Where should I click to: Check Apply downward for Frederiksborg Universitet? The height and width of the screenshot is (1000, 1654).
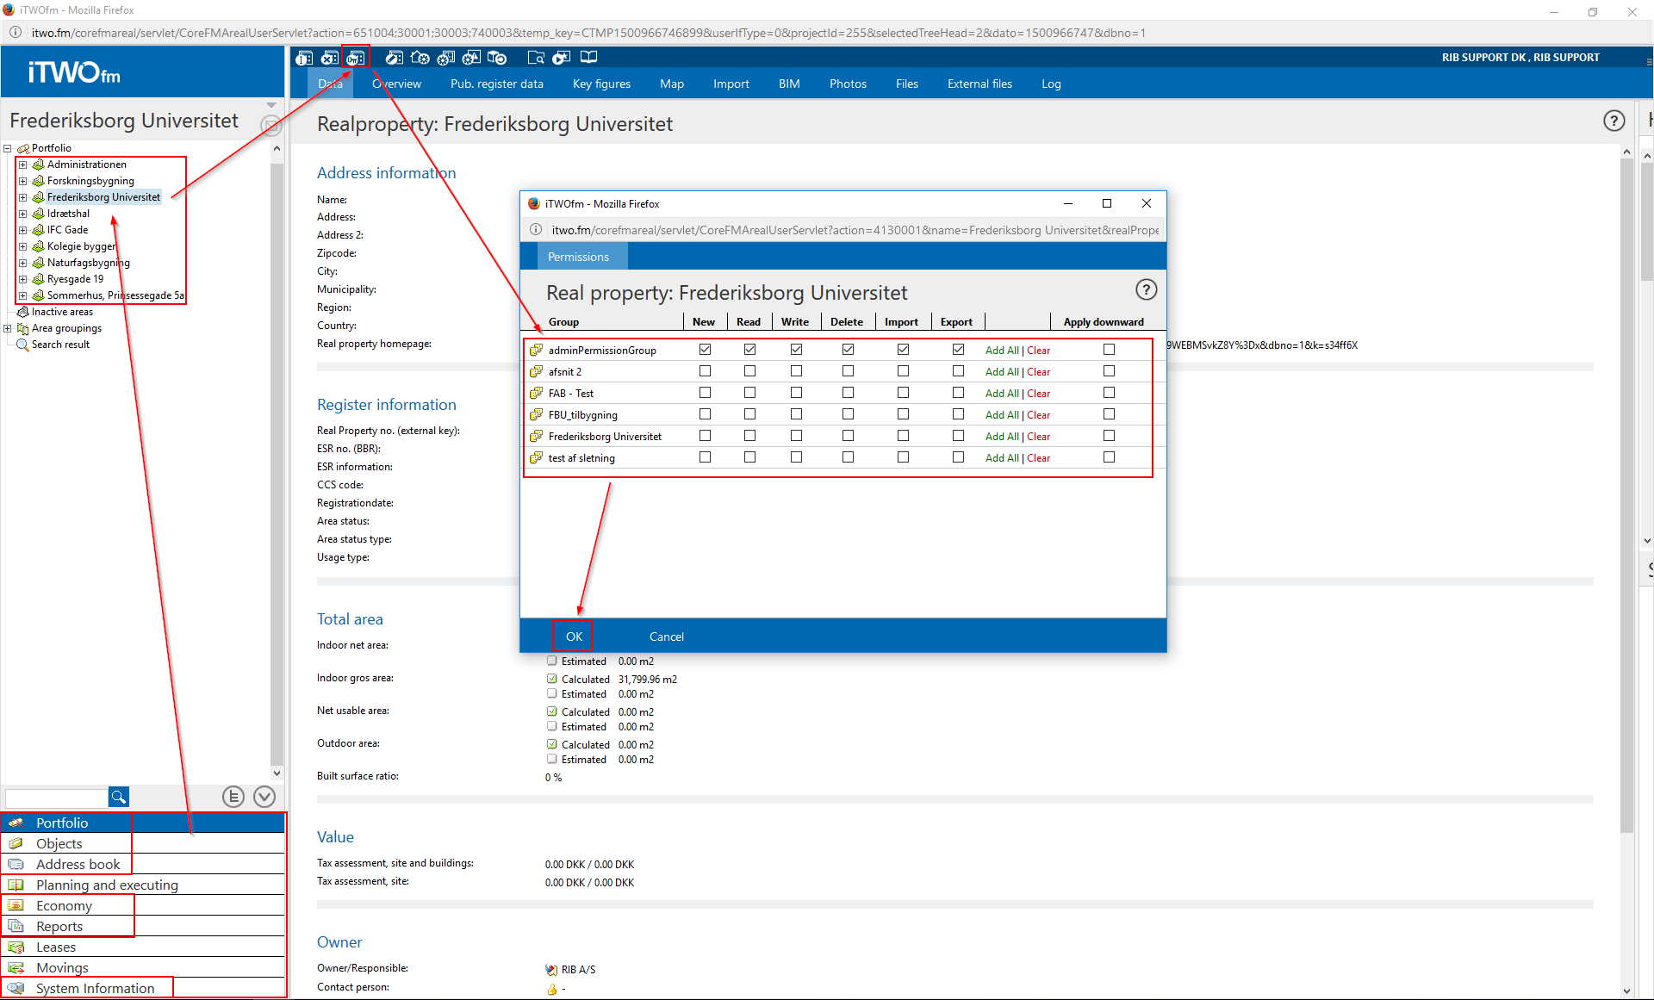coord(1109,435)
